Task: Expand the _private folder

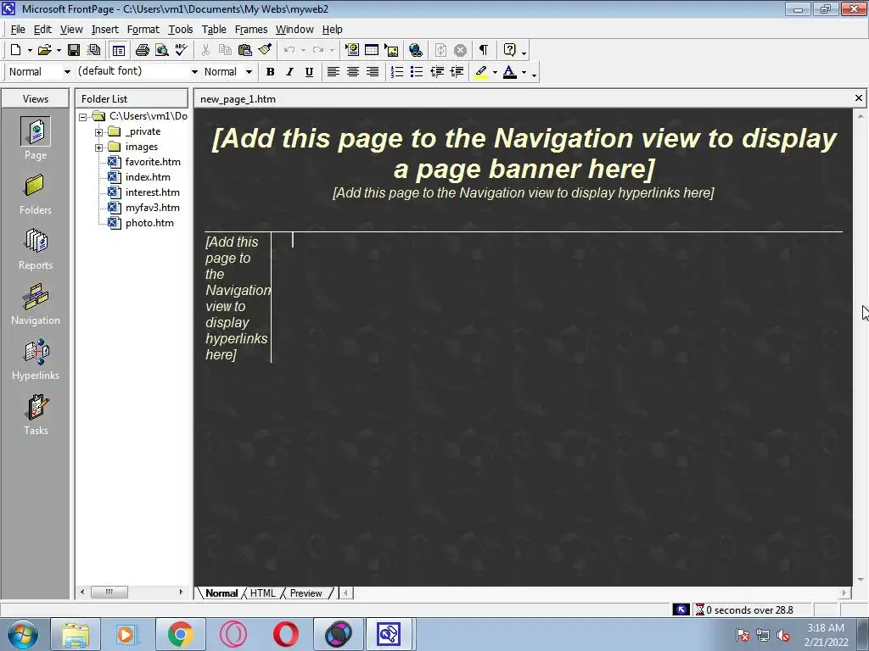Action: tap(98, 131)
